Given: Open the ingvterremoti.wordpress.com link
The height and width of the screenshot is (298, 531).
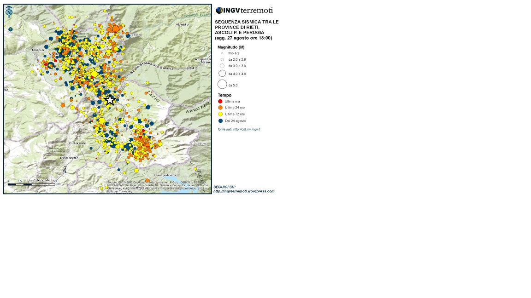Looking at the screenshot, I should click(x=244, y=191).
